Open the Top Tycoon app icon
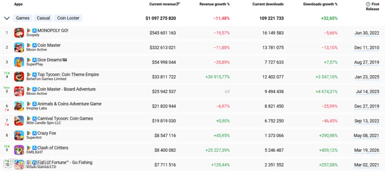Image resolution: width=385 pixels, height=171 pixels. point(19,77)
